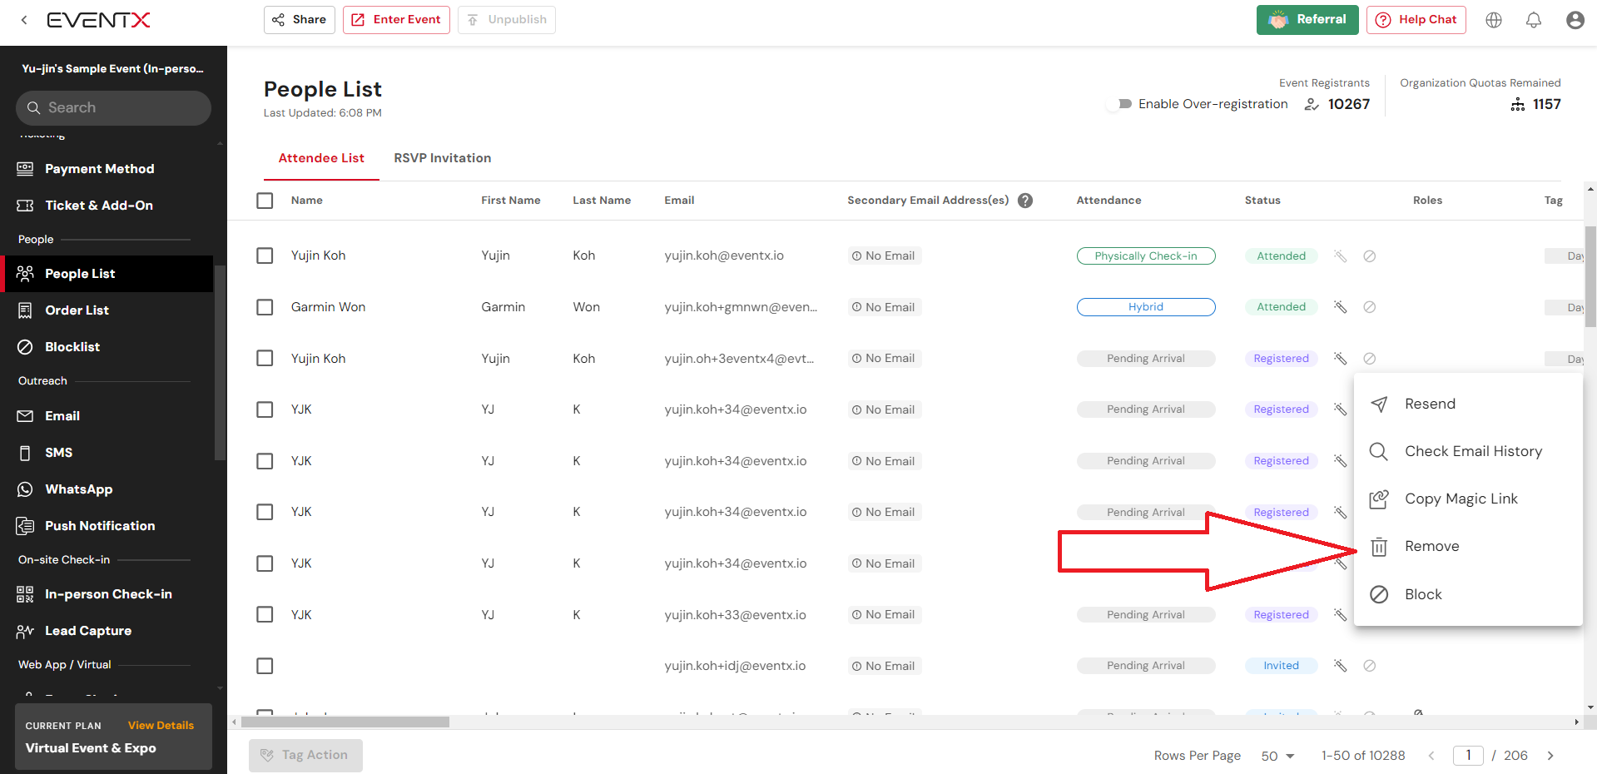Viewport: 1597px width, 774px height.
Task: Open the notifications bell
Action: tap(1534, 20)
